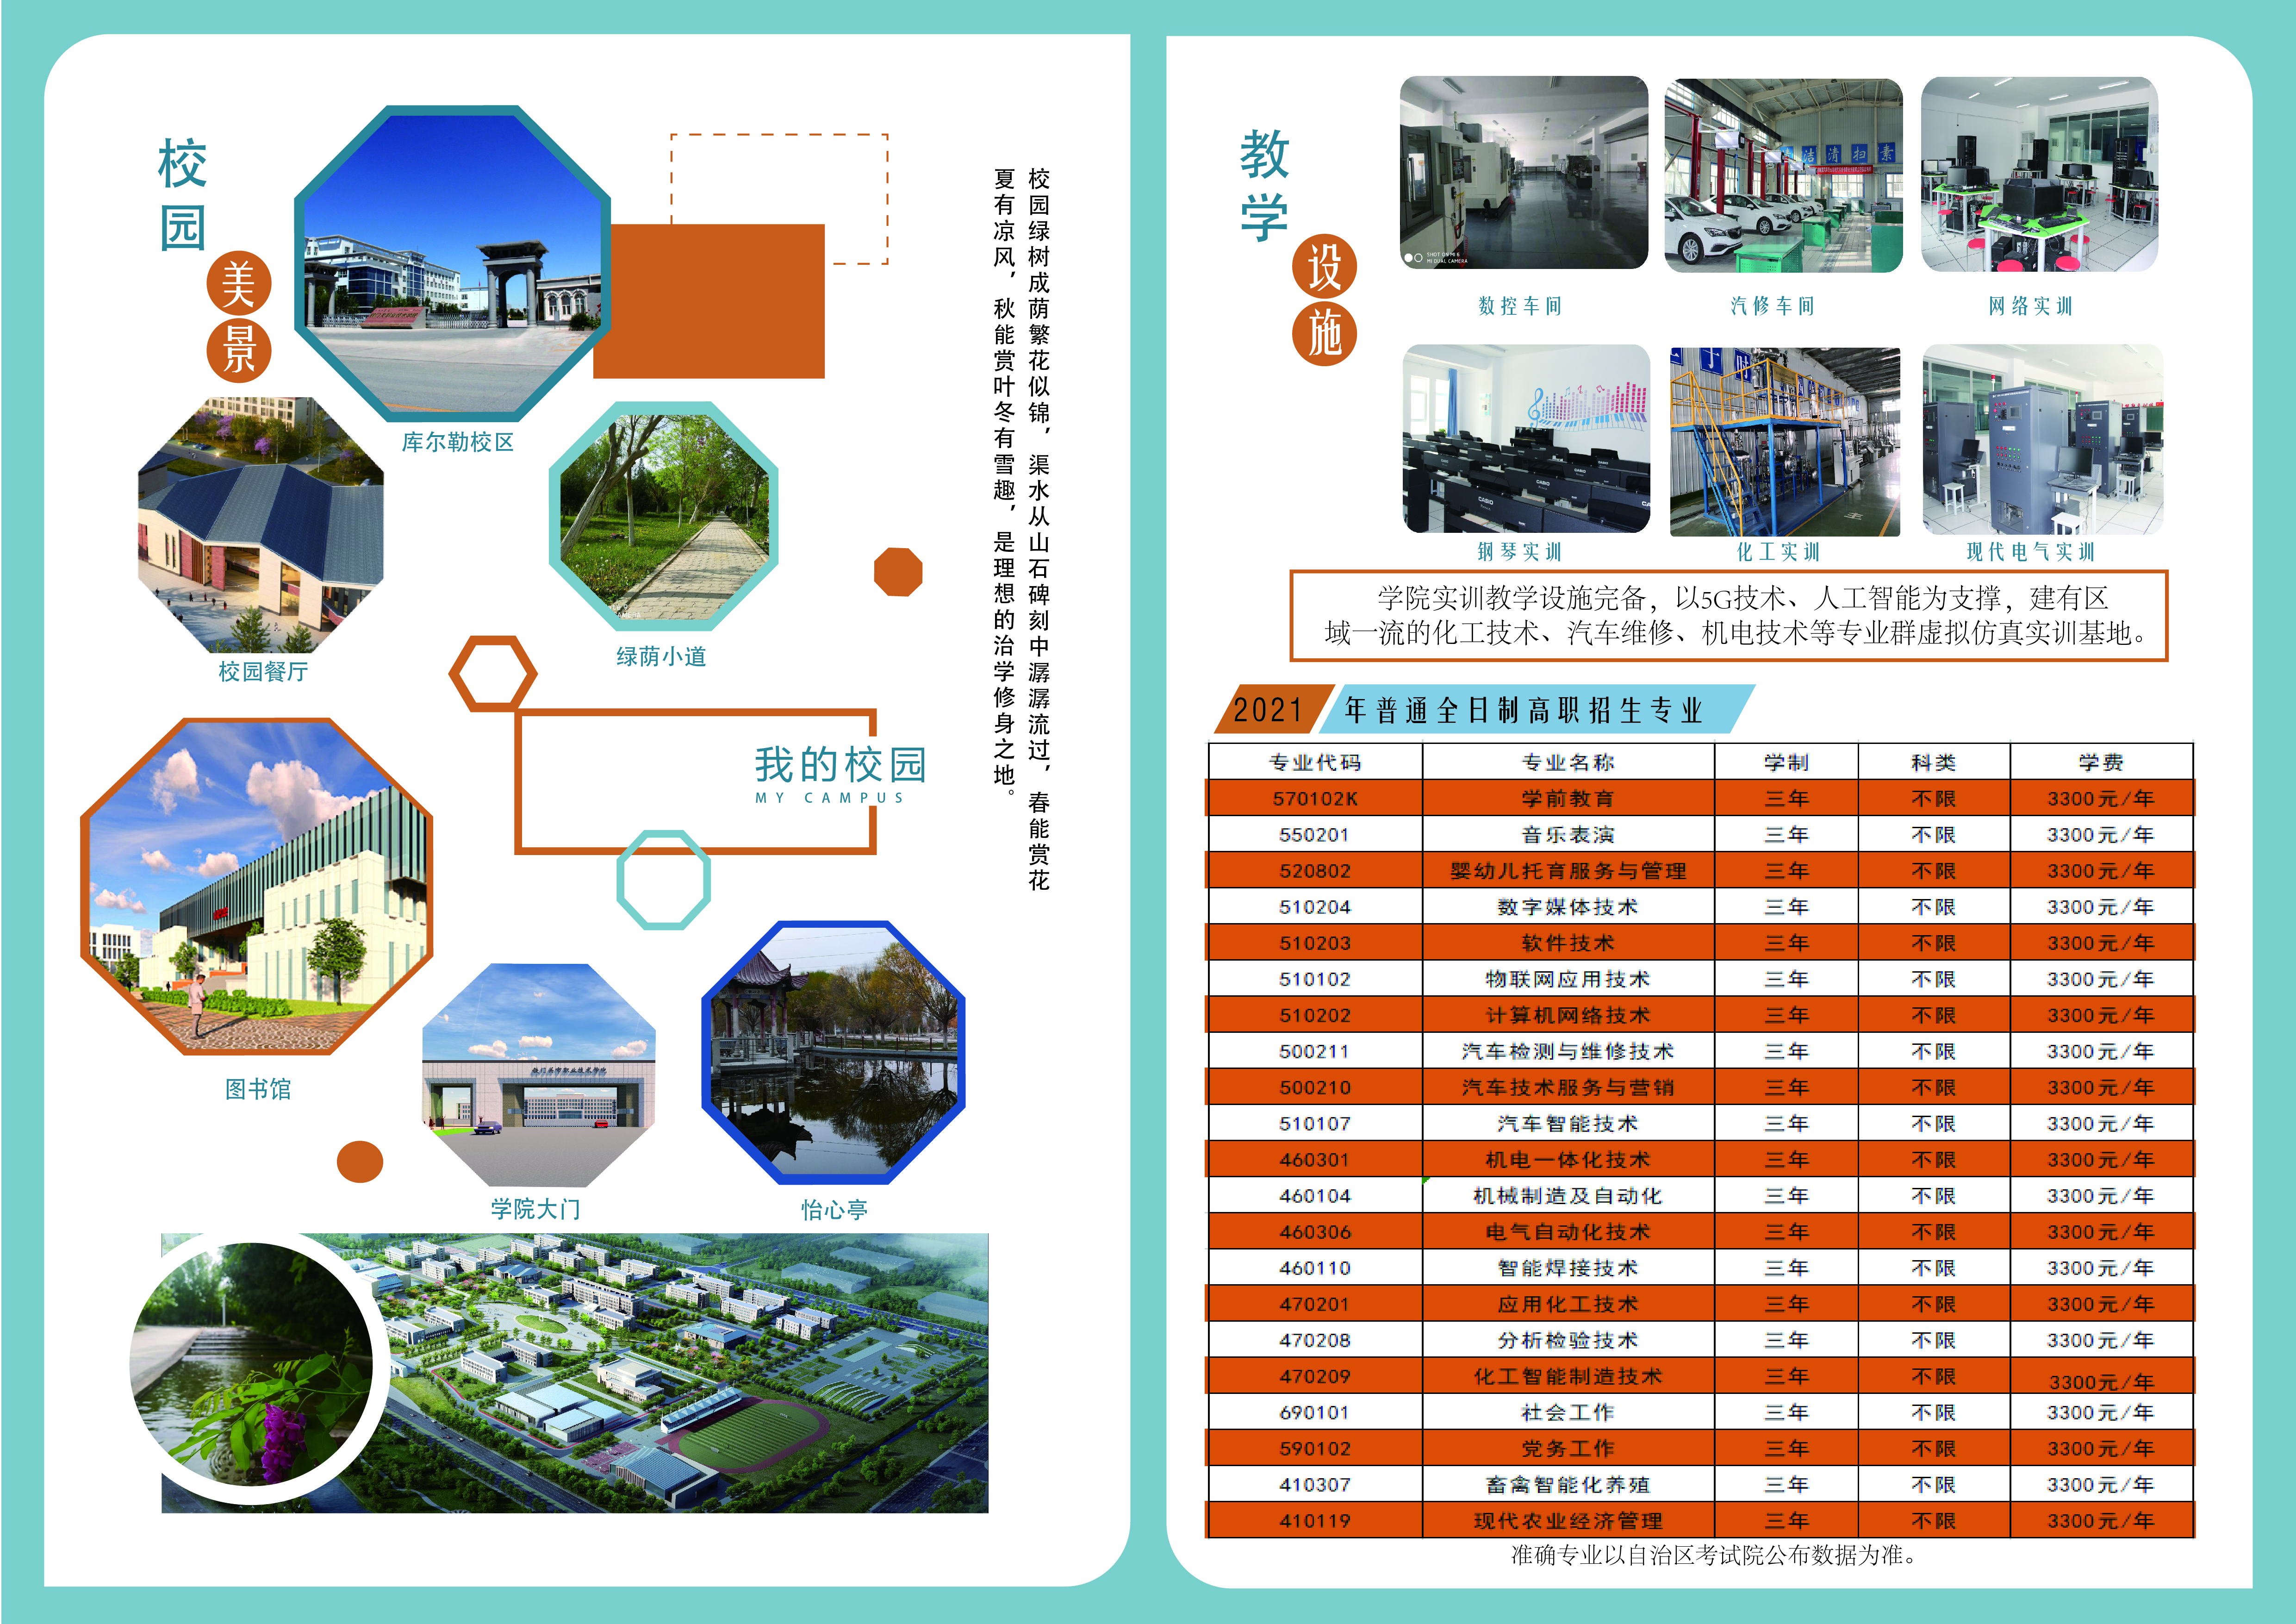Click the 专业名称 table column header

(1567, 762)
